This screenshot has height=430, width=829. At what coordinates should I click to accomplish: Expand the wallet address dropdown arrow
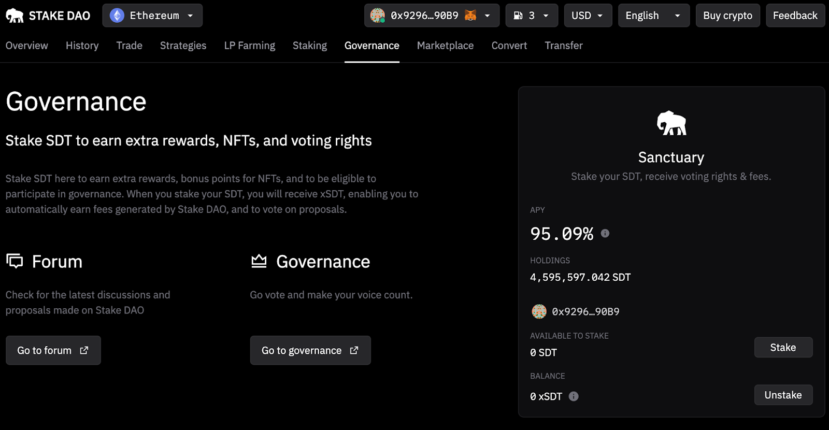487,16
